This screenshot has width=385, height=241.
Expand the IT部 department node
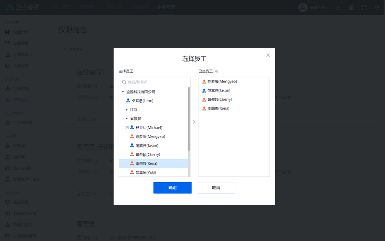coord(127,110)
